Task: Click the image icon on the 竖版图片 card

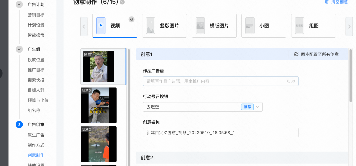Action: 150,26
